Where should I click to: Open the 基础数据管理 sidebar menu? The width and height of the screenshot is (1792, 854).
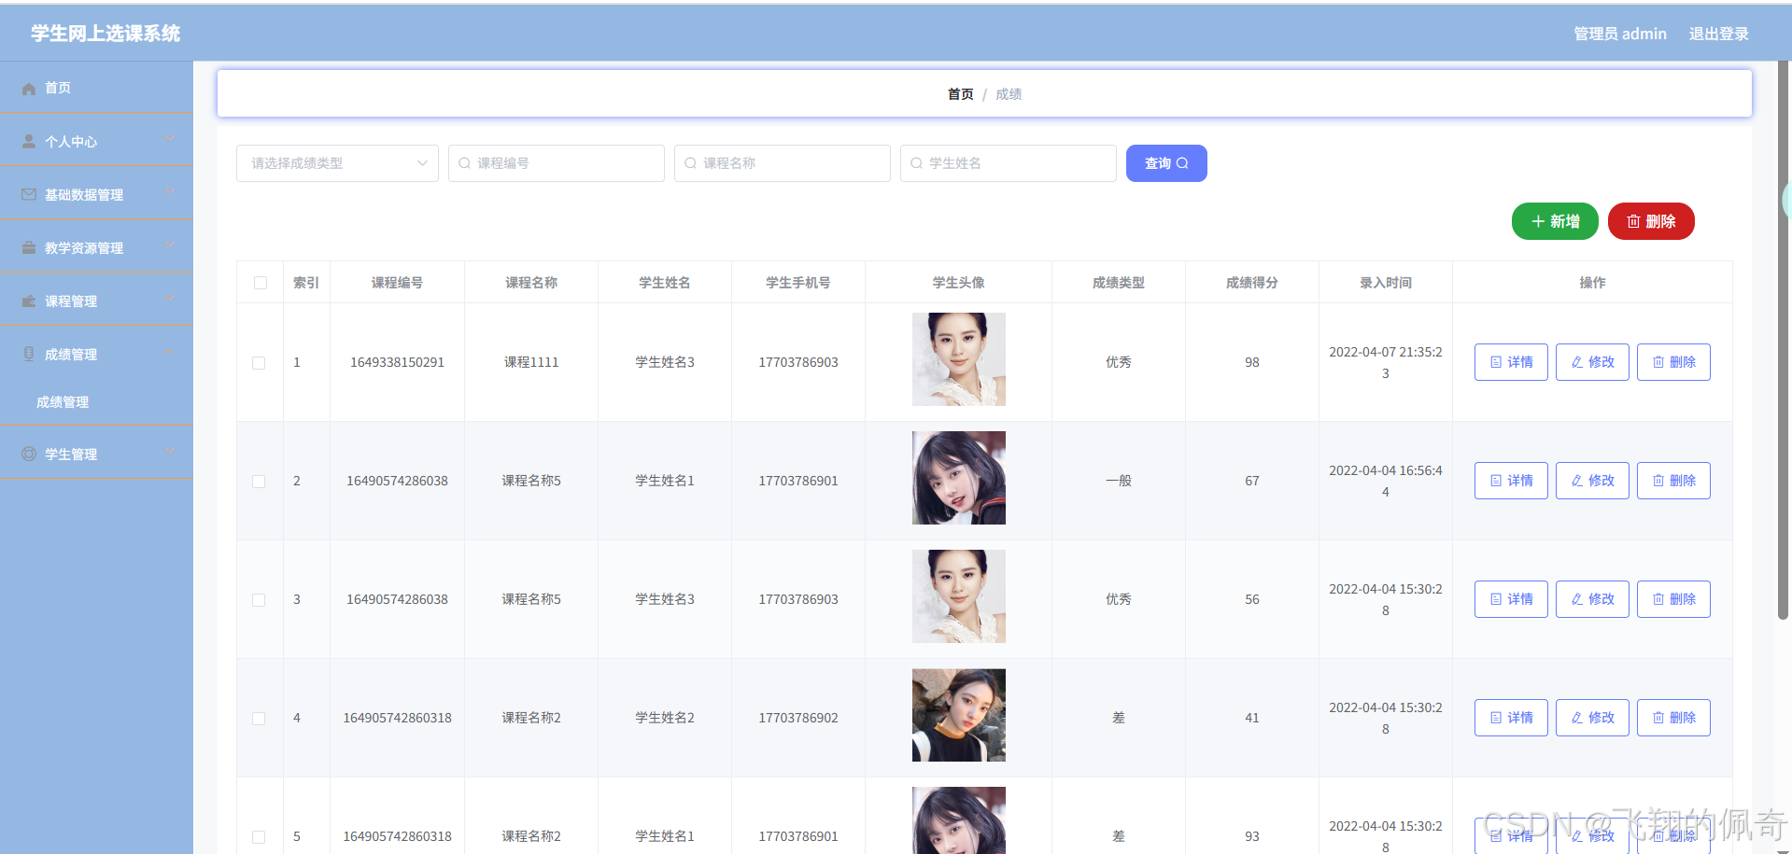[96, 194]
